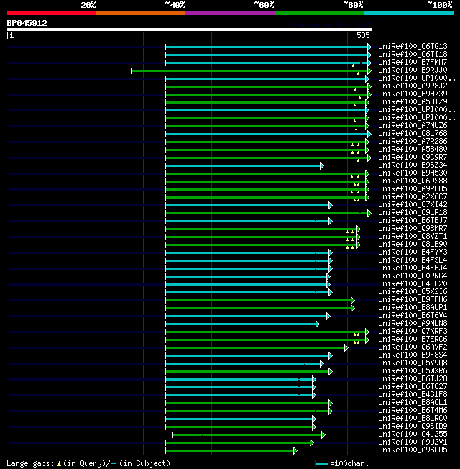Click the arrowhead ending the UniRef100_C6TG13 alignment
The width and height of the screenshot is (460, 469).
(x=369, y=47)
